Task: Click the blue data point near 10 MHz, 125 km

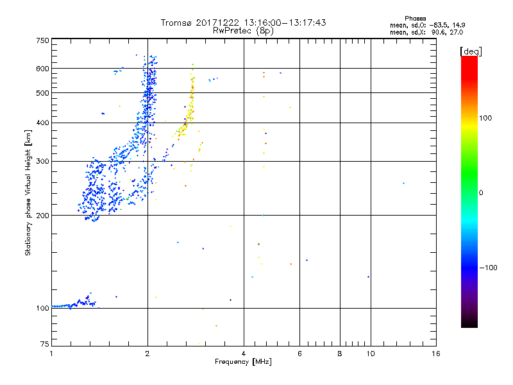Action: click(x=368, y=277)
